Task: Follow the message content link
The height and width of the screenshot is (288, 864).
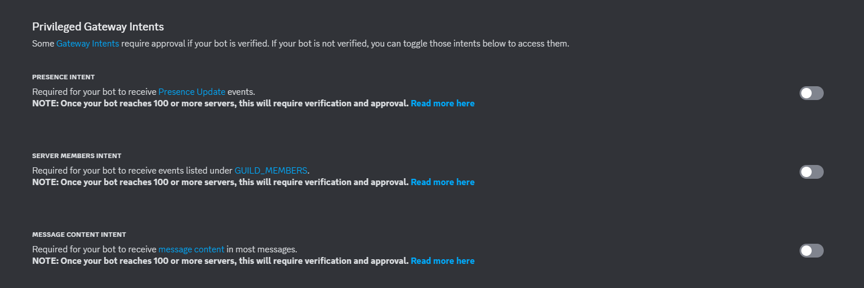Action: coord(191,249)
